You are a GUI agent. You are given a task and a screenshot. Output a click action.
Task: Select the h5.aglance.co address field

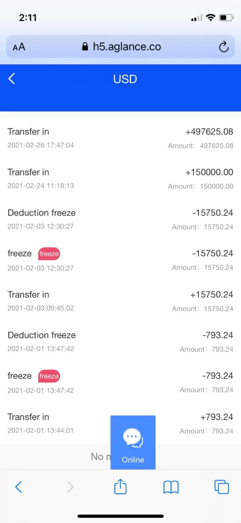tap(127, 47)
